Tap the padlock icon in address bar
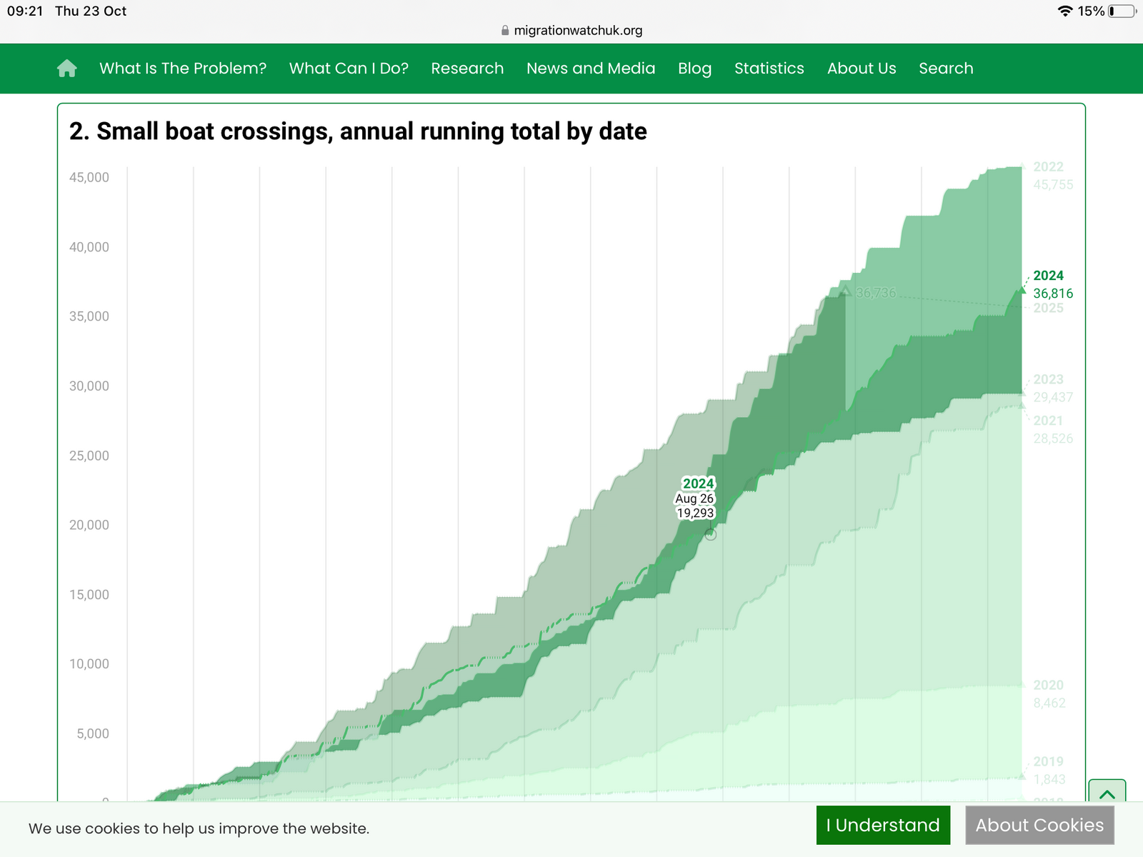1143x857 pixels. (505, 31)
